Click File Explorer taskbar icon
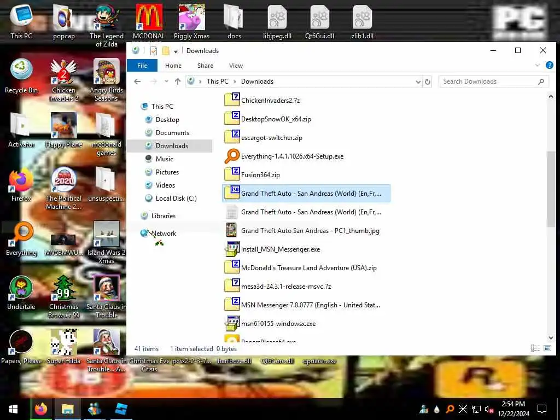 click(67, 409)
